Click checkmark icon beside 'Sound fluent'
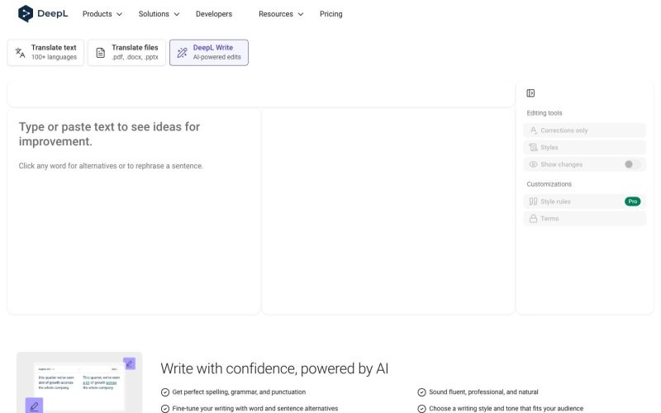 pyautogui.click(x=421, y=392)
